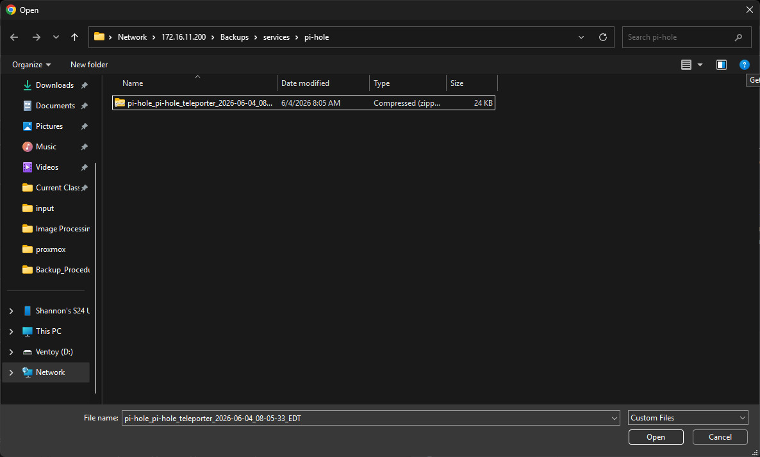Select This PC in the sidebar
The height and width of the screenshot is (457, 760).
(49, 331)
